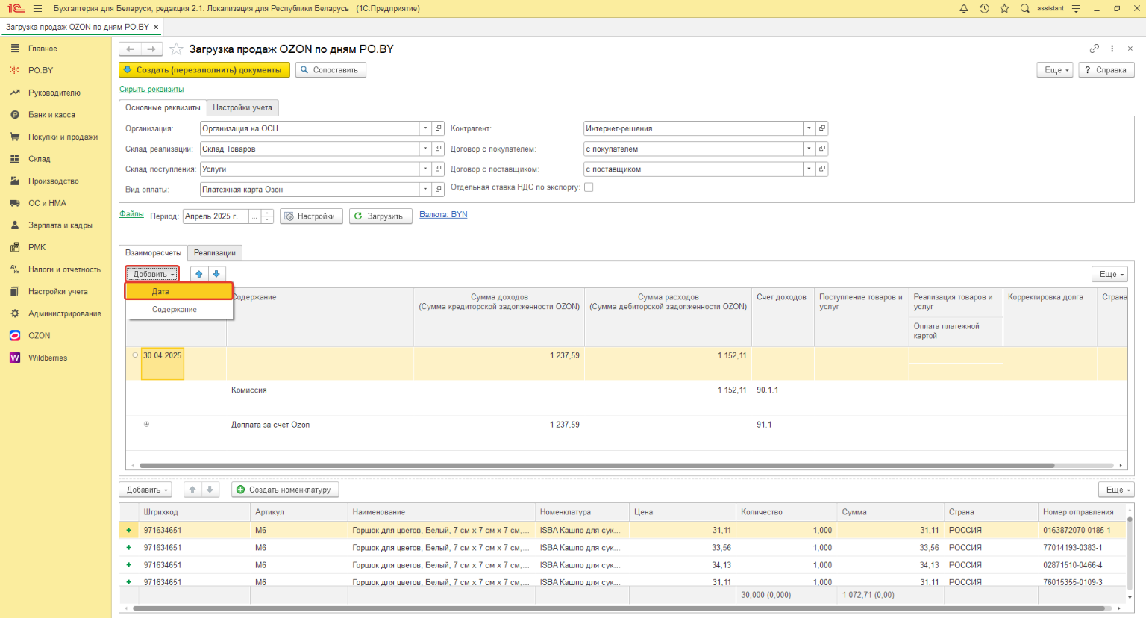Viewport: 1146px width, 618px height.
Task: Open notifications bell icon
Action: pos(963,8)
